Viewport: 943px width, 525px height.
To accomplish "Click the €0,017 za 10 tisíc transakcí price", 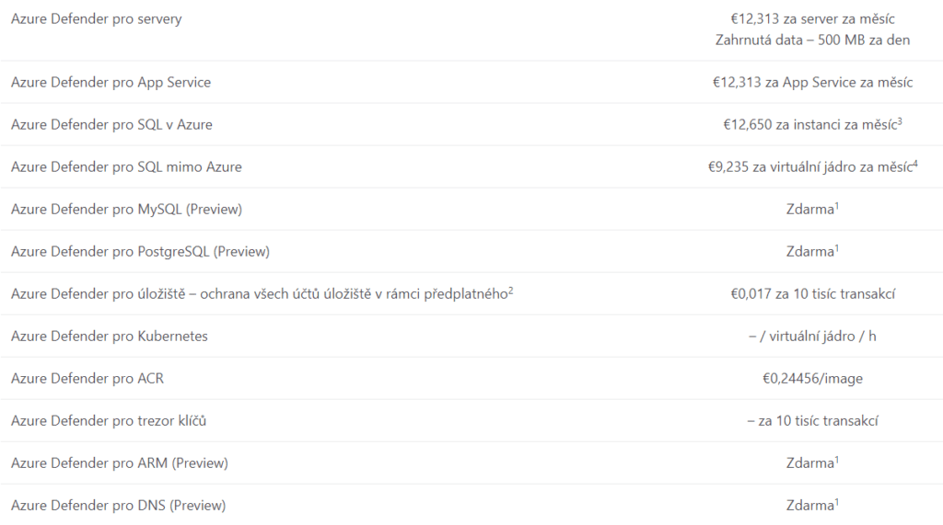I will click(813, 294).
